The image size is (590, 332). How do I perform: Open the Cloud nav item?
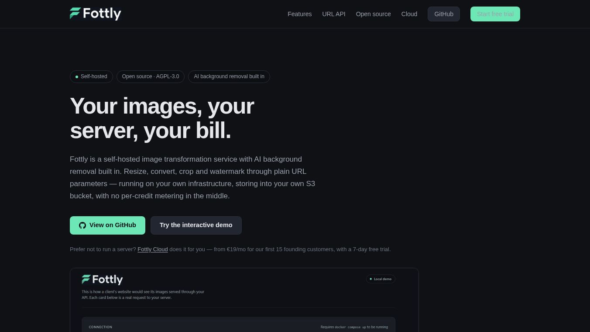(x=409, y=14)
